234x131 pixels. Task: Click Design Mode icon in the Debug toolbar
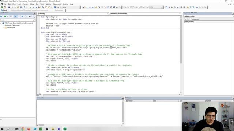coord(84,7)
